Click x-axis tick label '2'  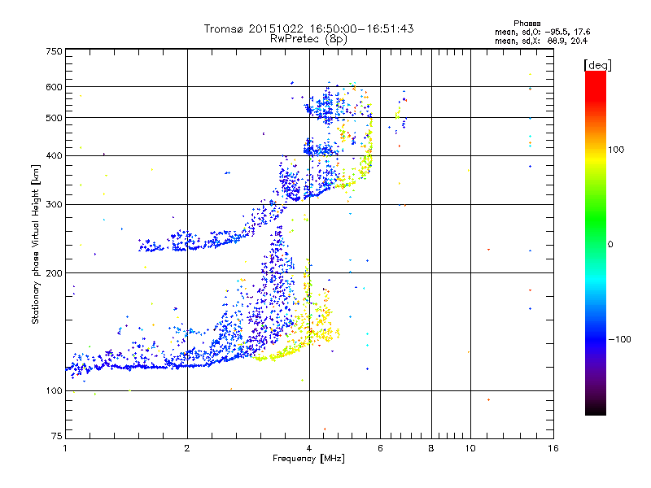point(187,448)
